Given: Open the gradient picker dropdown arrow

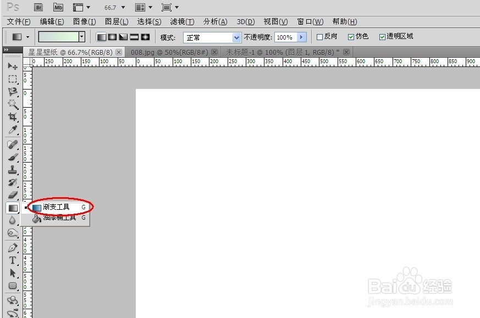Looking at the screenshot, I should click(82, 37).
